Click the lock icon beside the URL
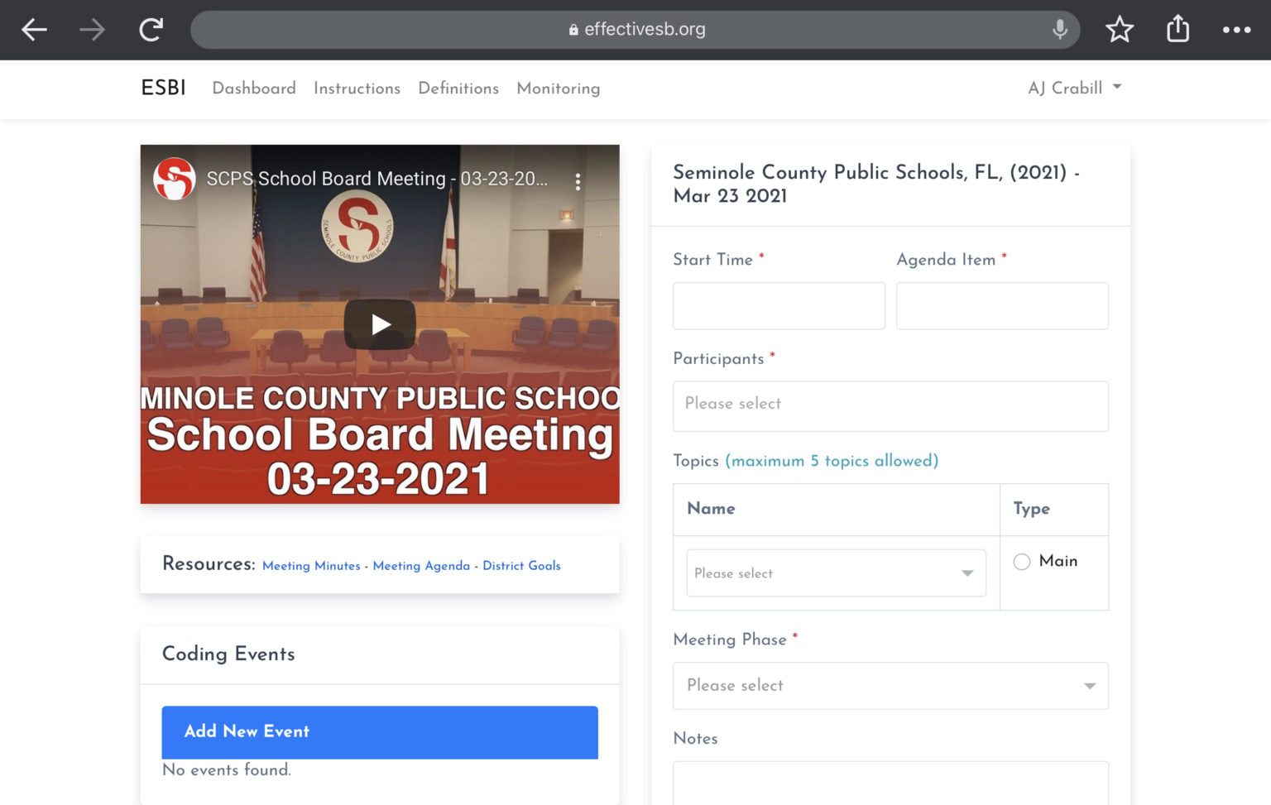Screen dimensions: 1271x805 [573, 30]
